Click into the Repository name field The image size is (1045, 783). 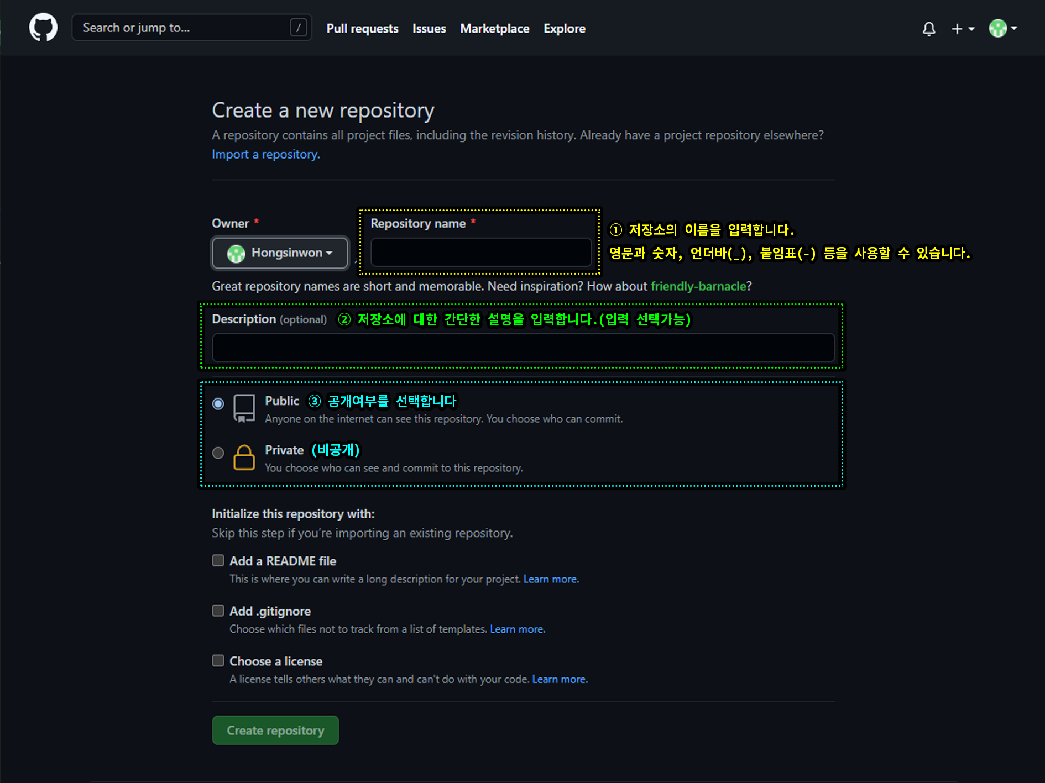point(481,253)
